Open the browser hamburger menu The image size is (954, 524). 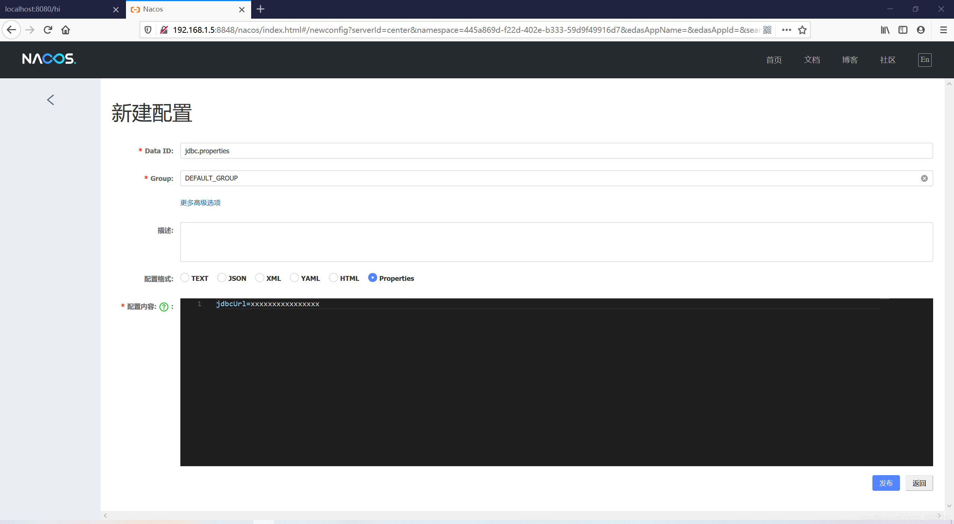944,30
